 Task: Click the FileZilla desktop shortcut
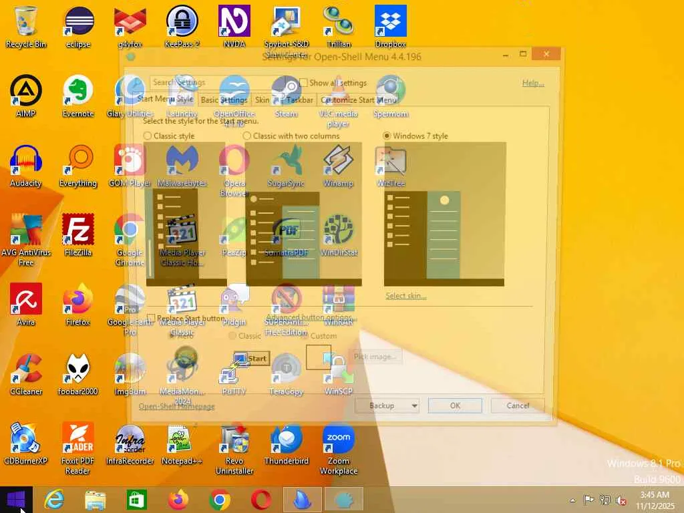pos(78,236)
